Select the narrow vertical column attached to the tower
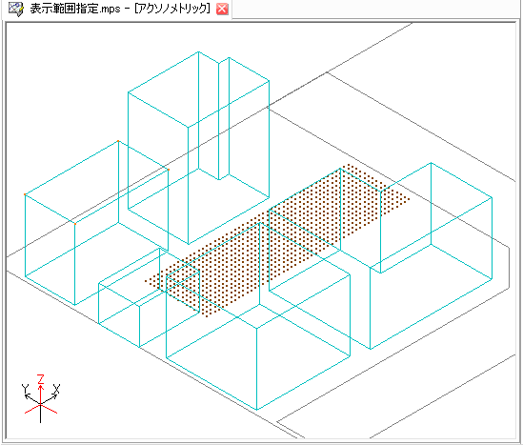 coord(224,118)
